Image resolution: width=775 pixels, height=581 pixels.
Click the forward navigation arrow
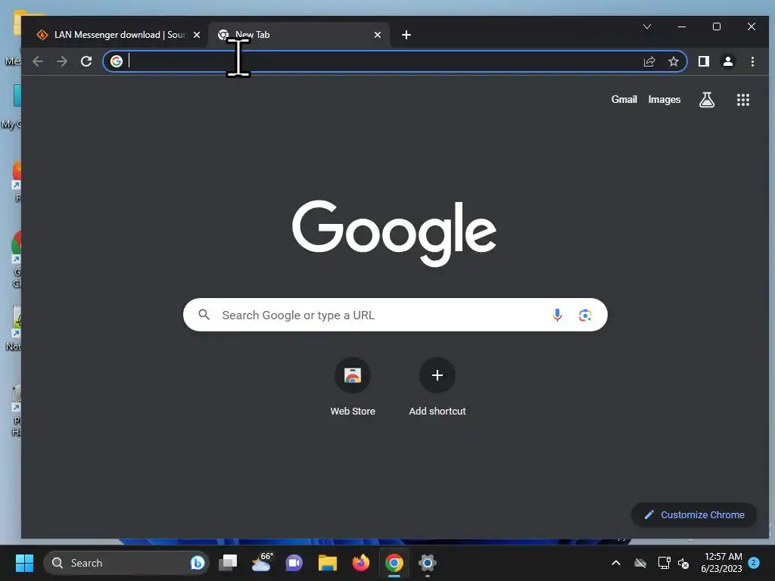coord(62,61)
